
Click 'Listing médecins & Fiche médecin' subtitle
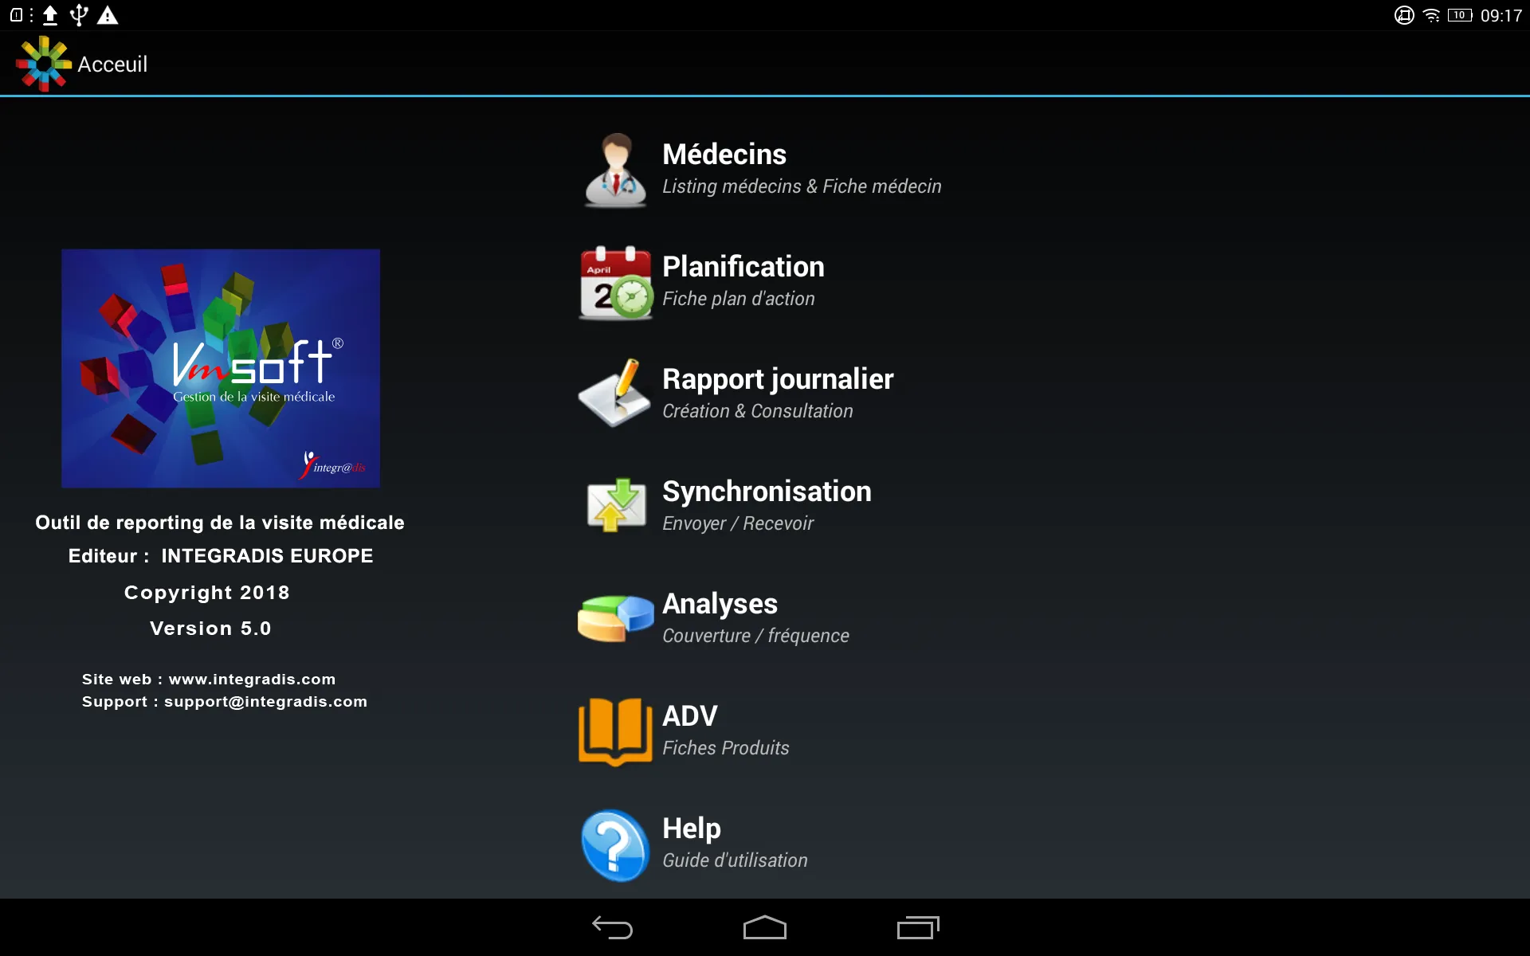tap(802, 186)
